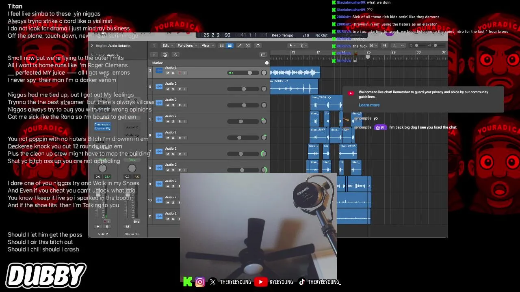Click the bar position display 25 2 2
Screen dimensions: 520x292
212,35
